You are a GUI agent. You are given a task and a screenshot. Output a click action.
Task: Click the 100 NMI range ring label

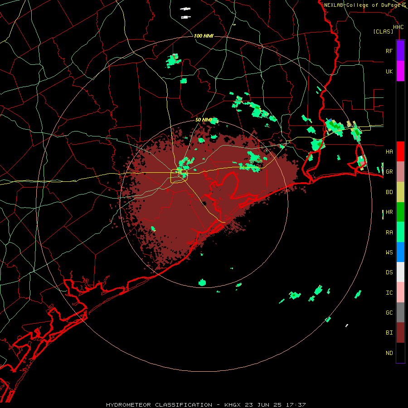204,36
